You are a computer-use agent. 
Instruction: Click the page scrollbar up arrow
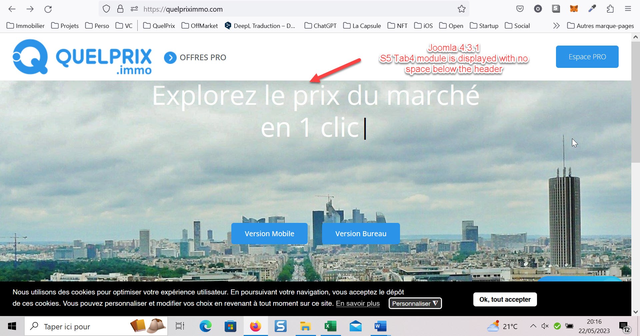(636, 37)
